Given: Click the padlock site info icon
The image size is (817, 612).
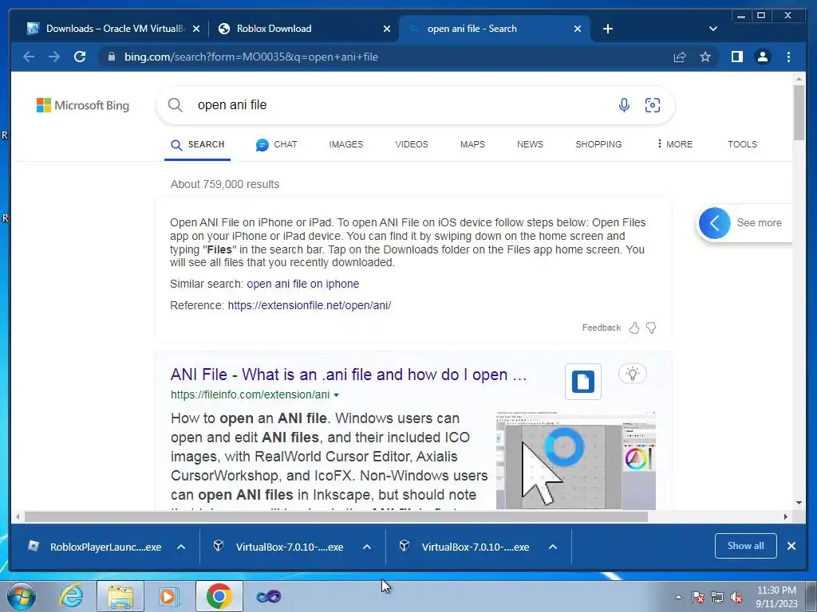Looking at the screenshot, I should pos(111,57).
